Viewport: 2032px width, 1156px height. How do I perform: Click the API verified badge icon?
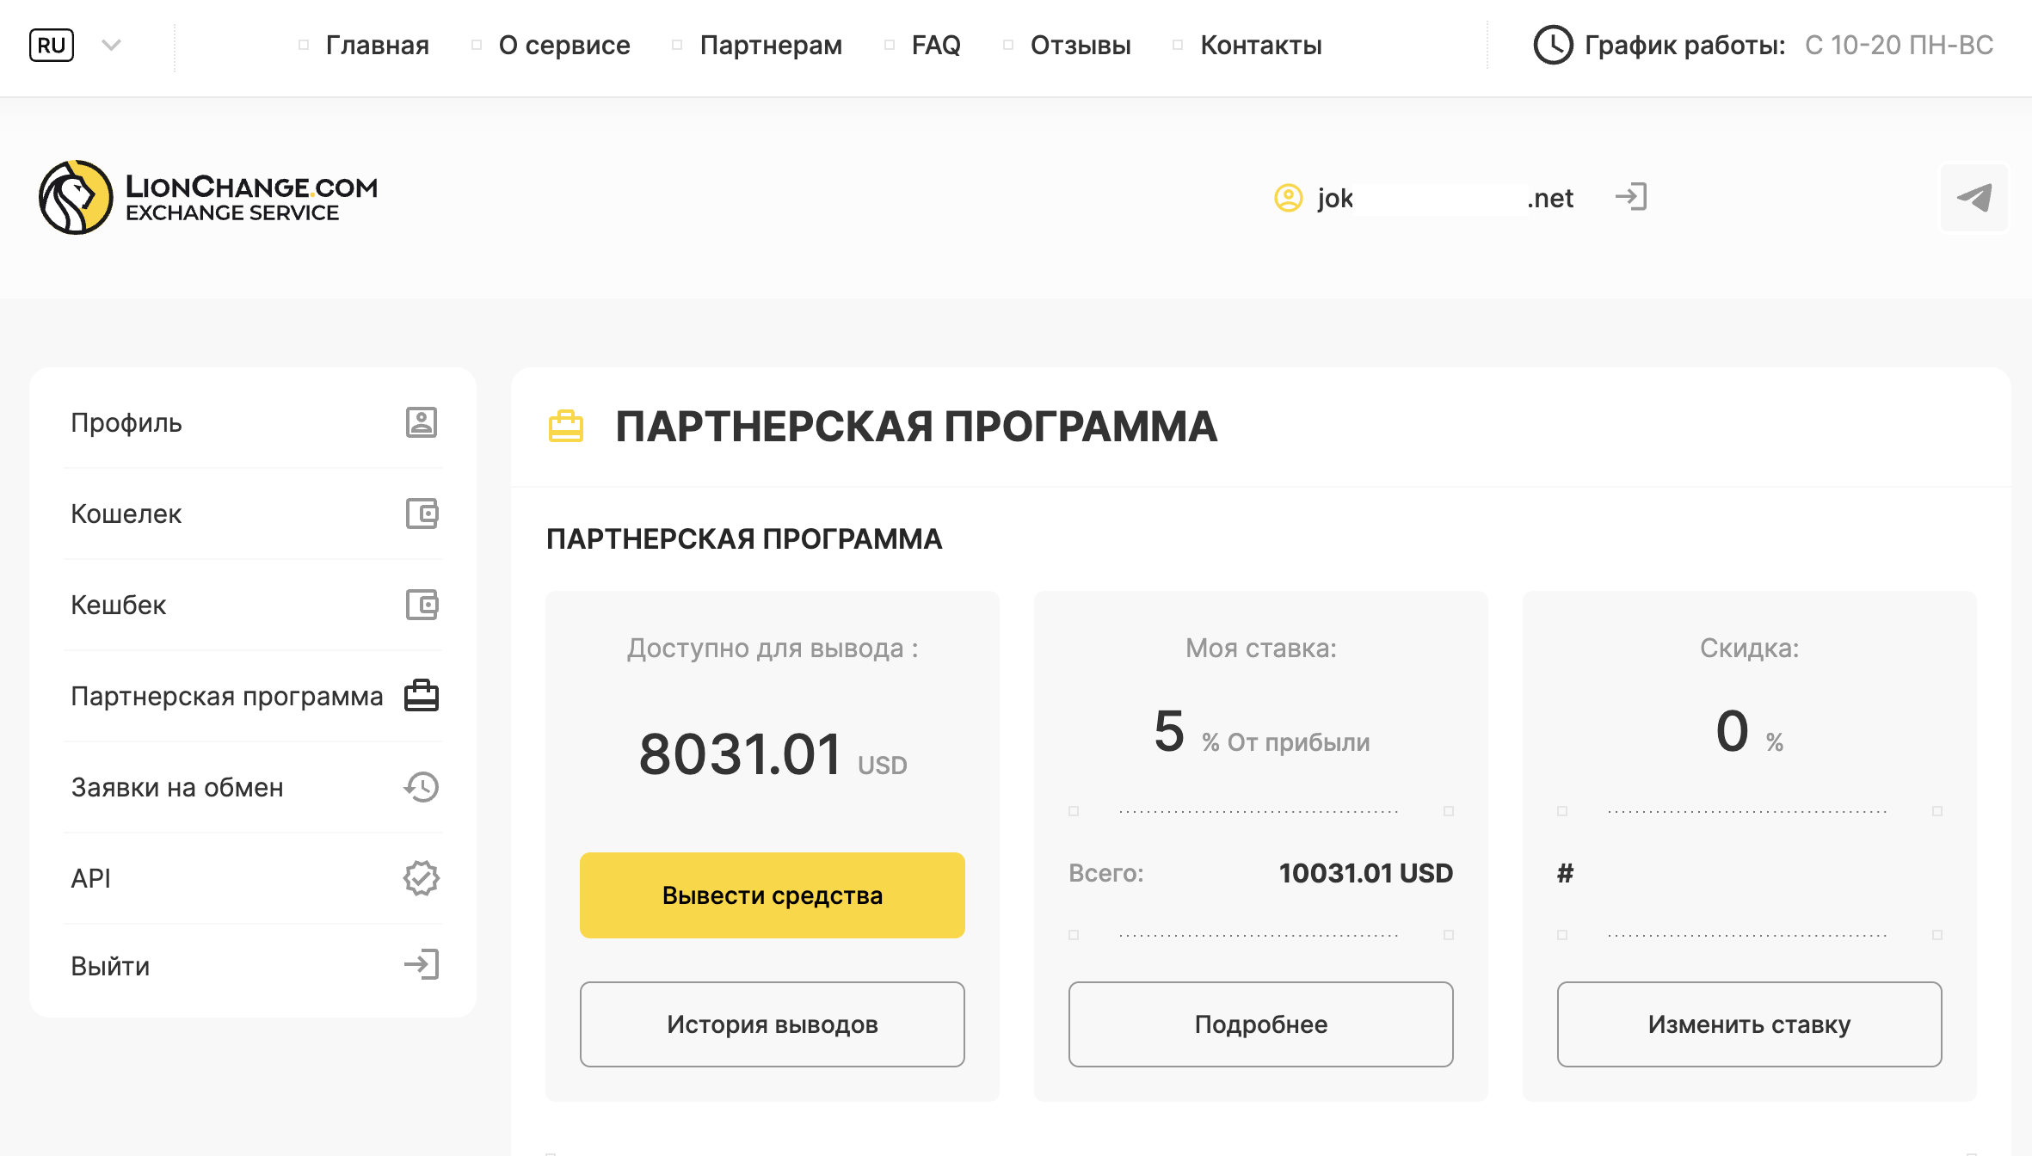point(422,878)
